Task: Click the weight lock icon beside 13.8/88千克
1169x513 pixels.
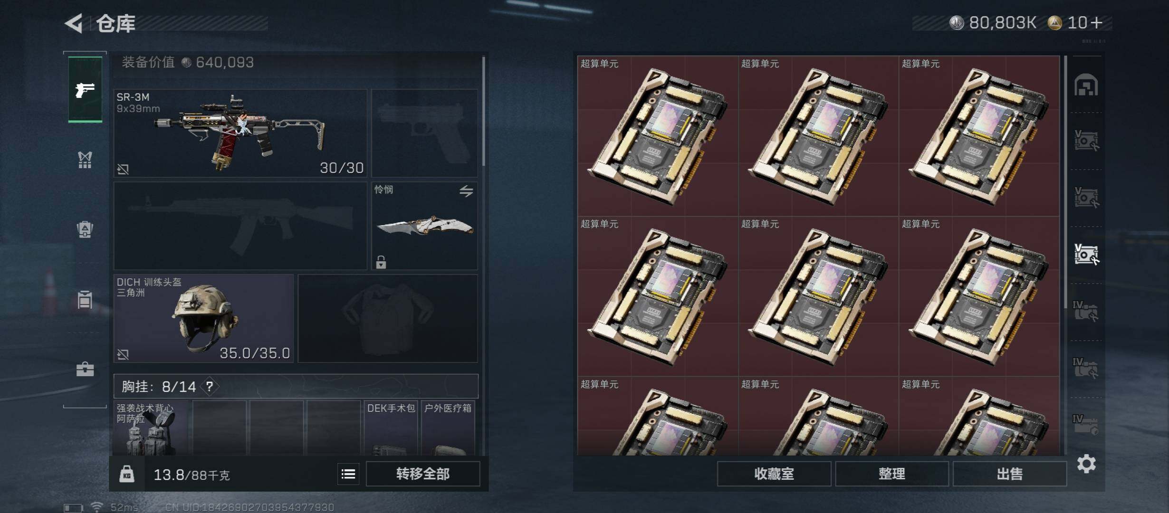Action: tap(127, 474)
